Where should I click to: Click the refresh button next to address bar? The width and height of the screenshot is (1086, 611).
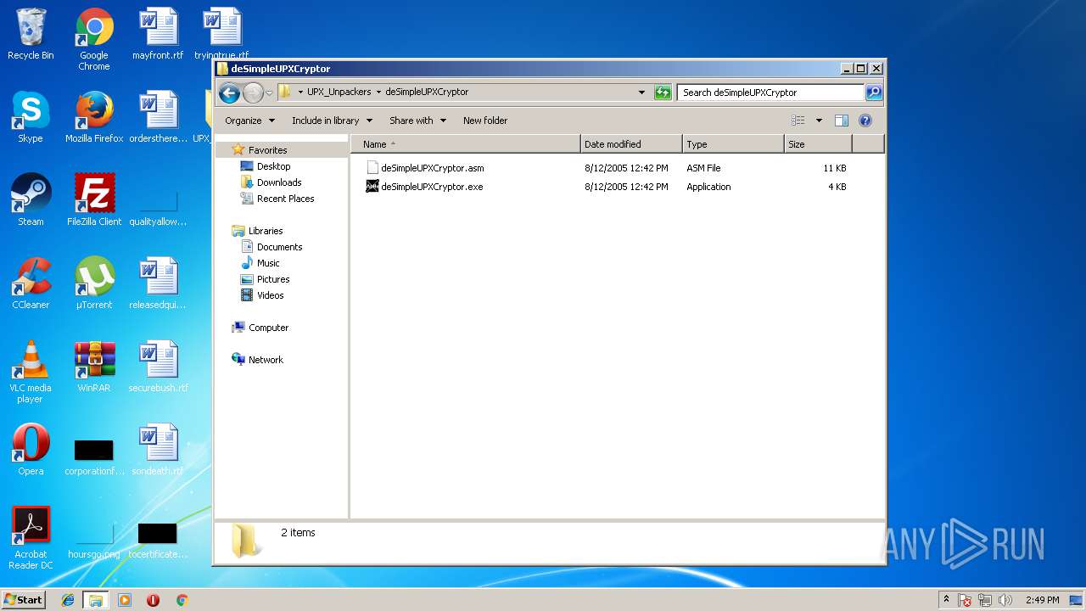(663, 92)
